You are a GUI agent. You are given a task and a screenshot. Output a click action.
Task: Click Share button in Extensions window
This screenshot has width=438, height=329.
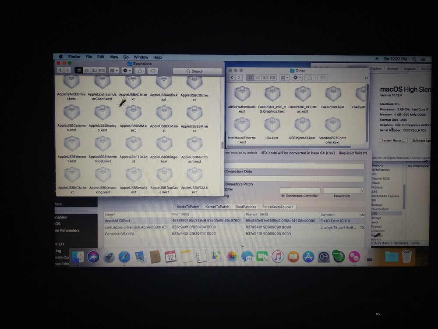(x=140, y=70)
